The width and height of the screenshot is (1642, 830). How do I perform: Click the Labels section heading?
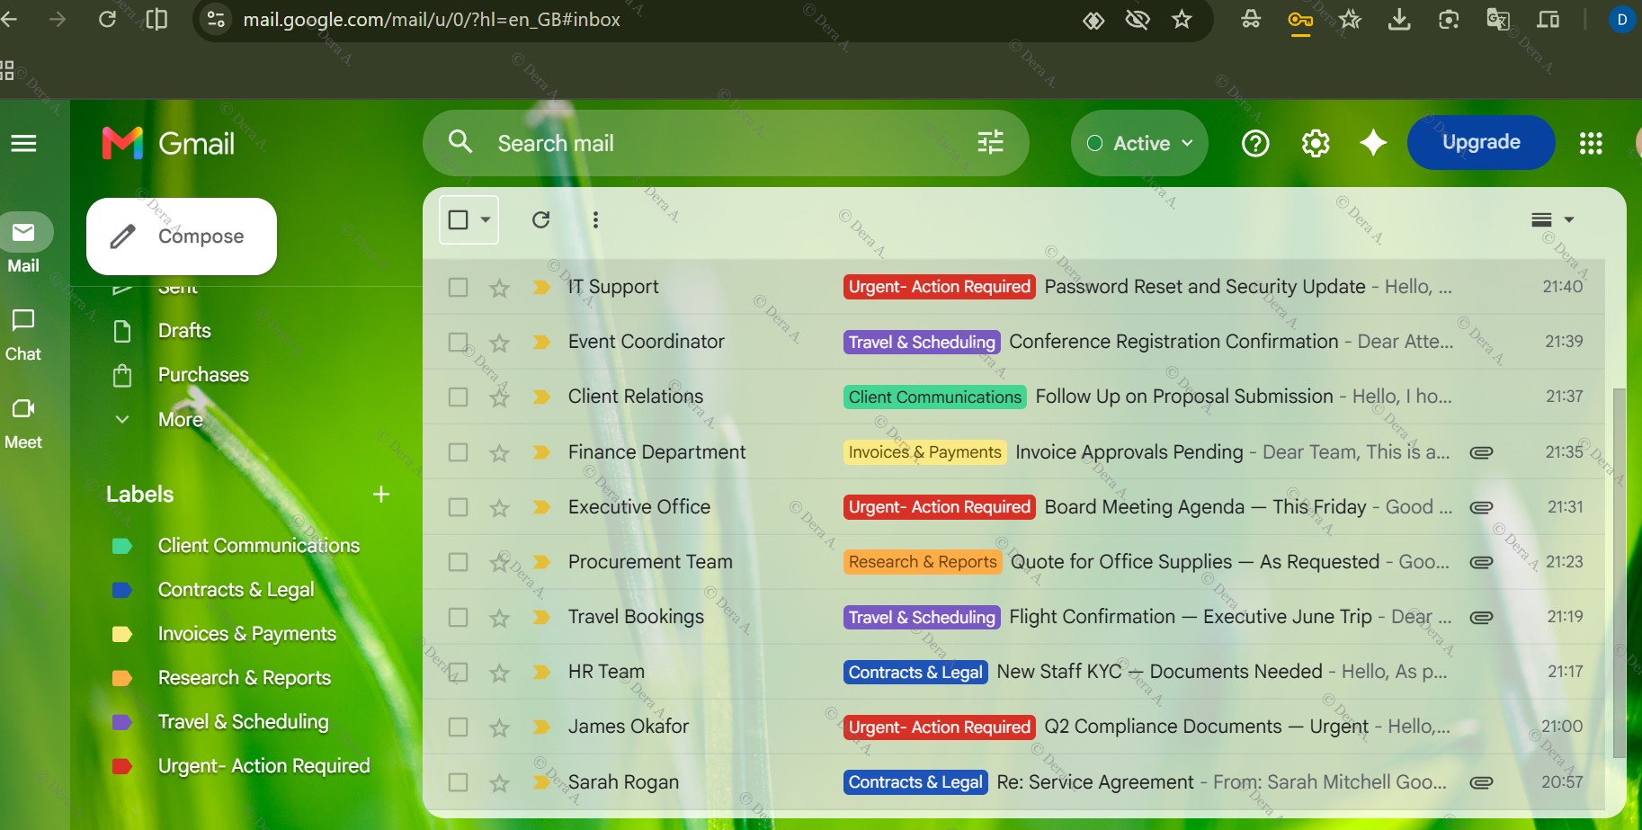pos(139,494)
